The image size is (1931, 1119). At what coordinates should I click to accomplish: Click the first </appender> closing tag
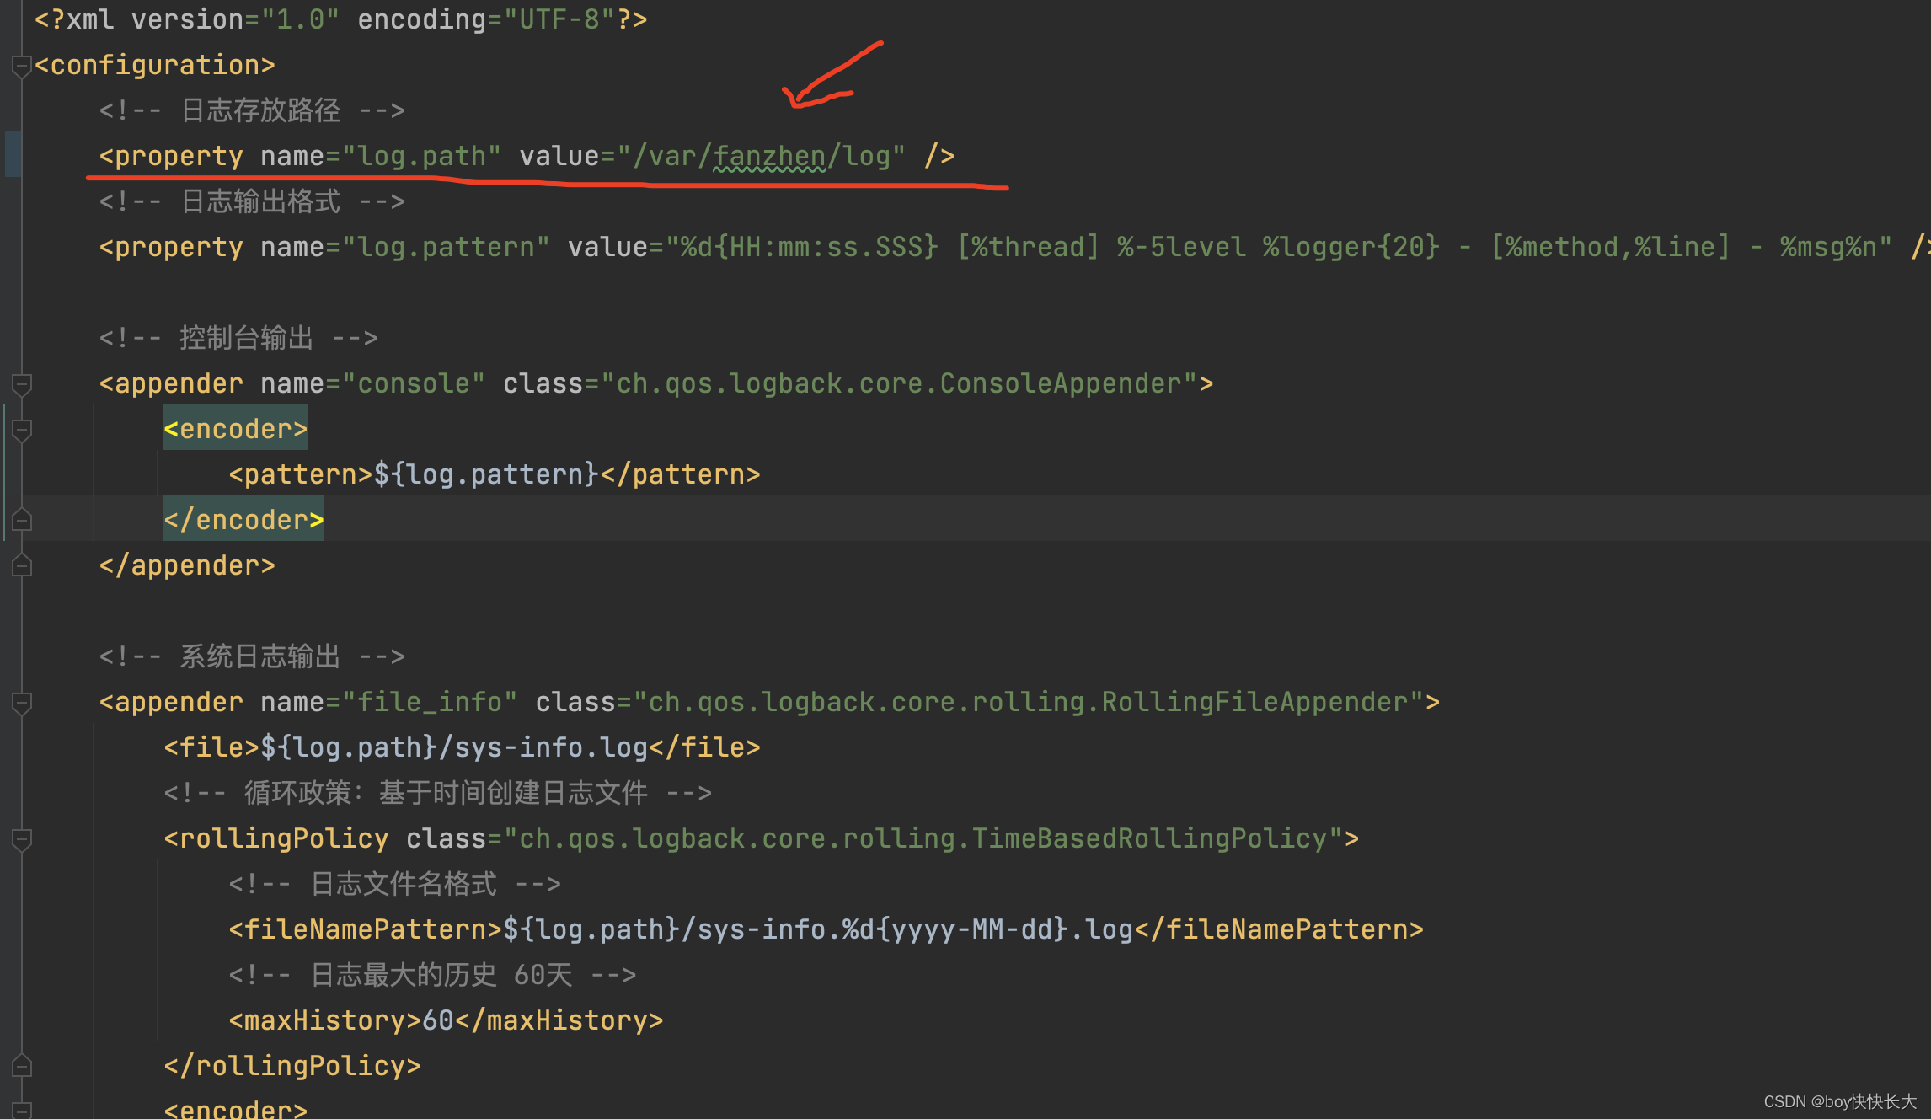click(x=187, y=565)
